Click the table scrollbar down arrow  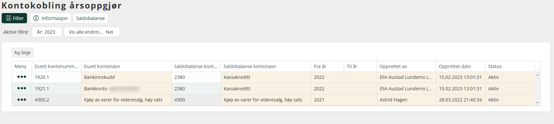tap(537, 103)
